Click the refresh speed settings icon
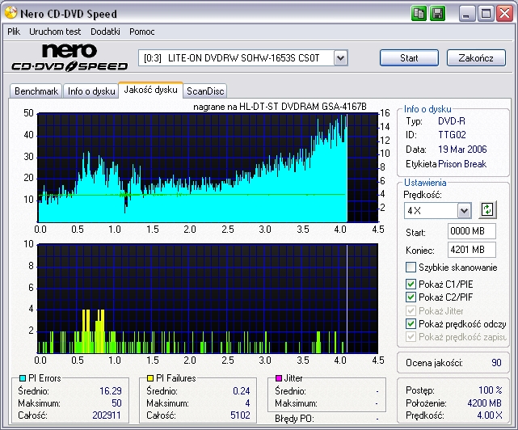The height and width of the screenshot is (430, 518). [x=487, y=209]
